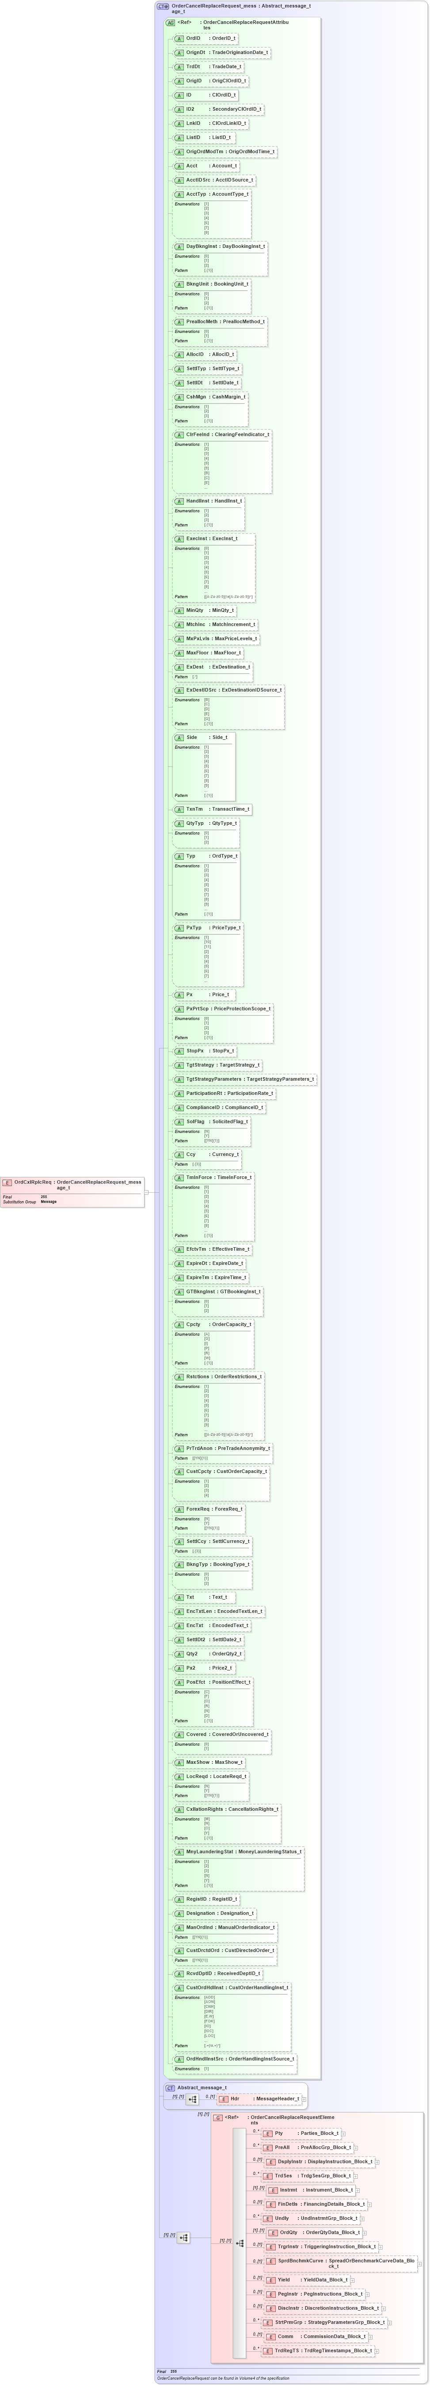This screenshot has height=2385, width=430.
Task: Expand the DiscInstr : DiscretionInstructions_Block_t element
Action: (384, 2308)
